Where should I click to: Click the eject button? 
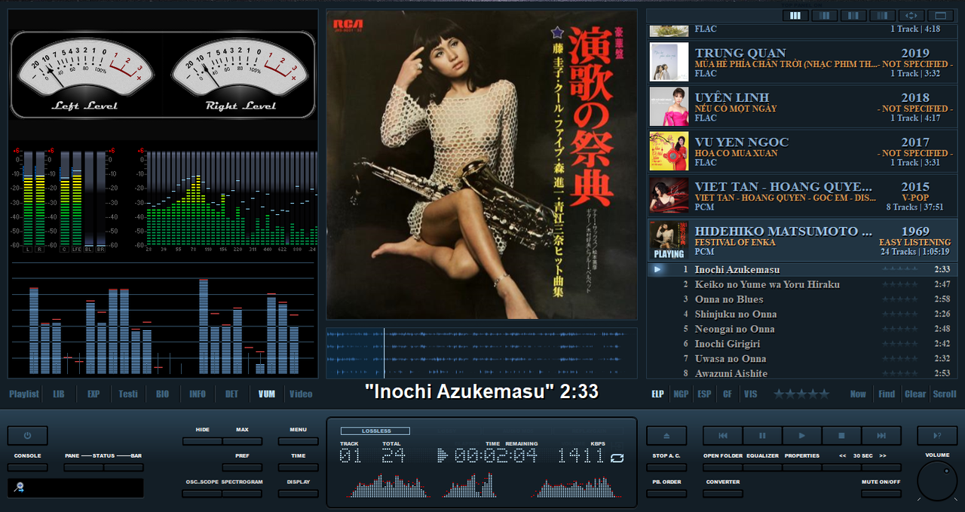[666, 436]
